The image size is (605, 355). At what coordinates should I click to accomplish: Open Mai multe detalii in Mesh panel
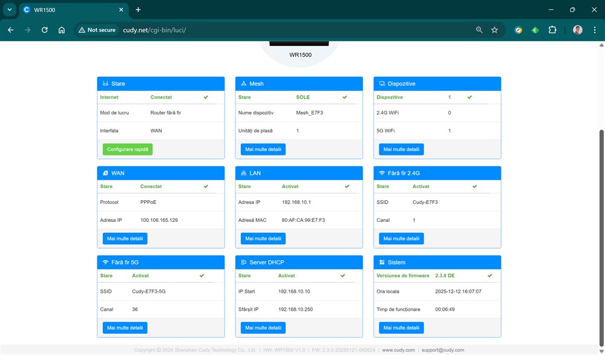click(263, 149)
